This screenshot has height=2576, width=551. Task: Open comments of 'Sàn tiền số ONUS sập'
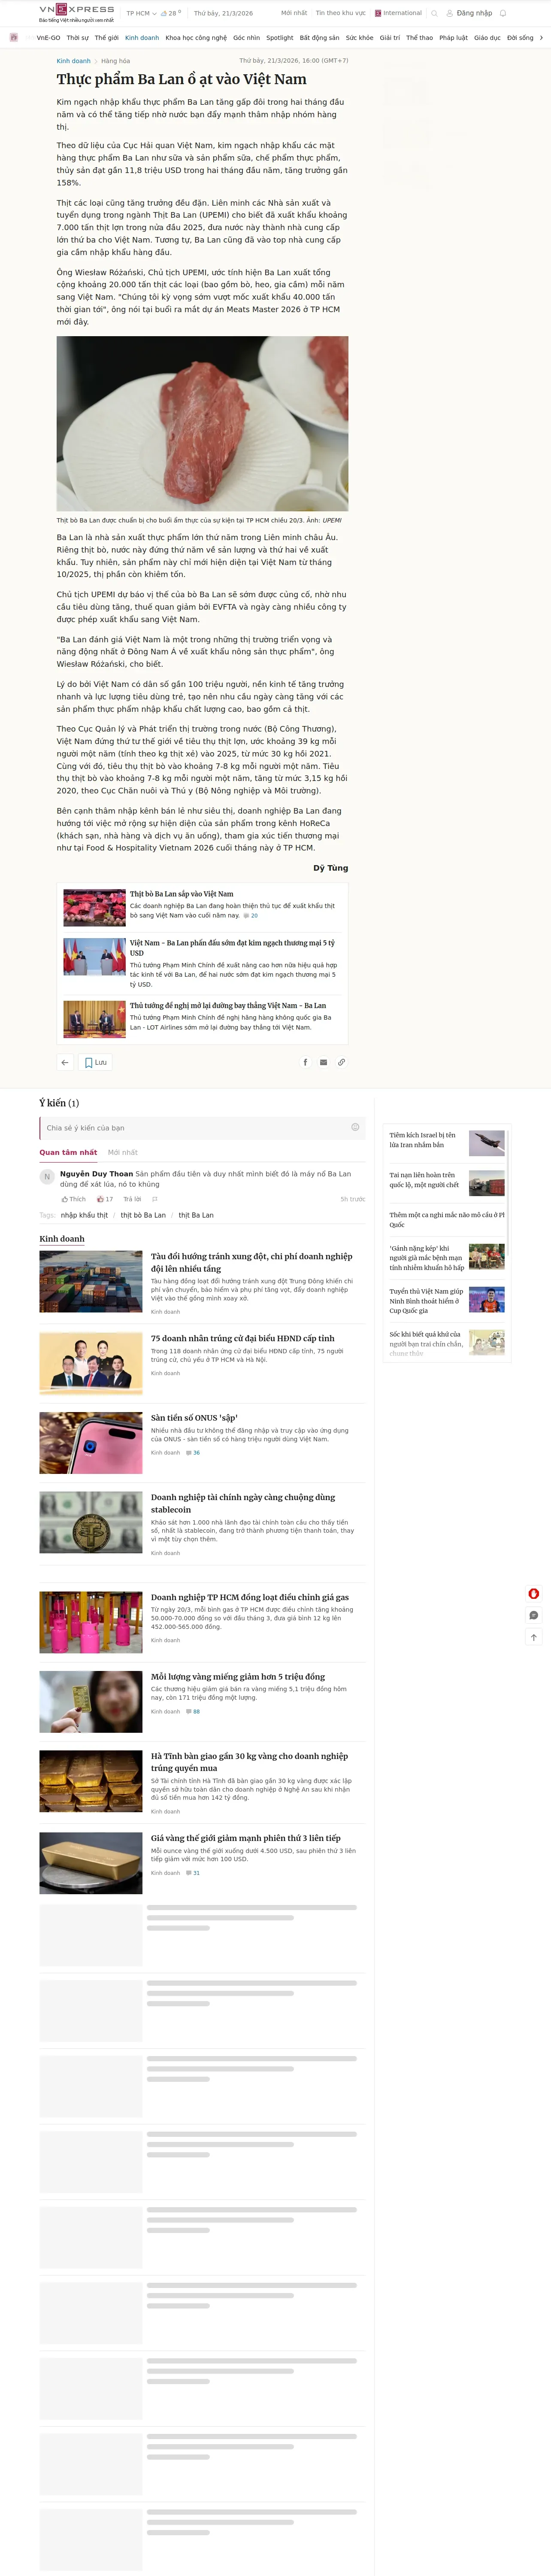(x=193, y=1452)
